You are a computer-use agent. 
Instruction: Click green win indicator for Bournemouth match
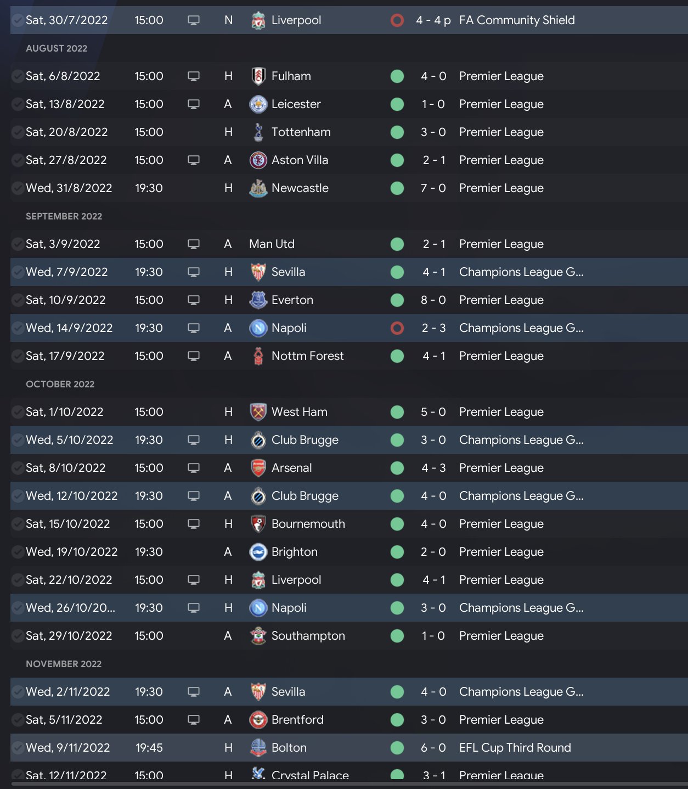[x=397, y=524]
